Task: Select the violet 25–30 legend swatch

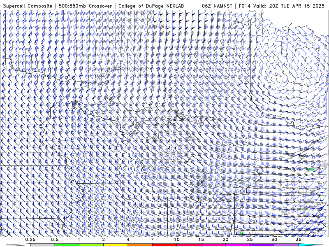Action: 262,245
